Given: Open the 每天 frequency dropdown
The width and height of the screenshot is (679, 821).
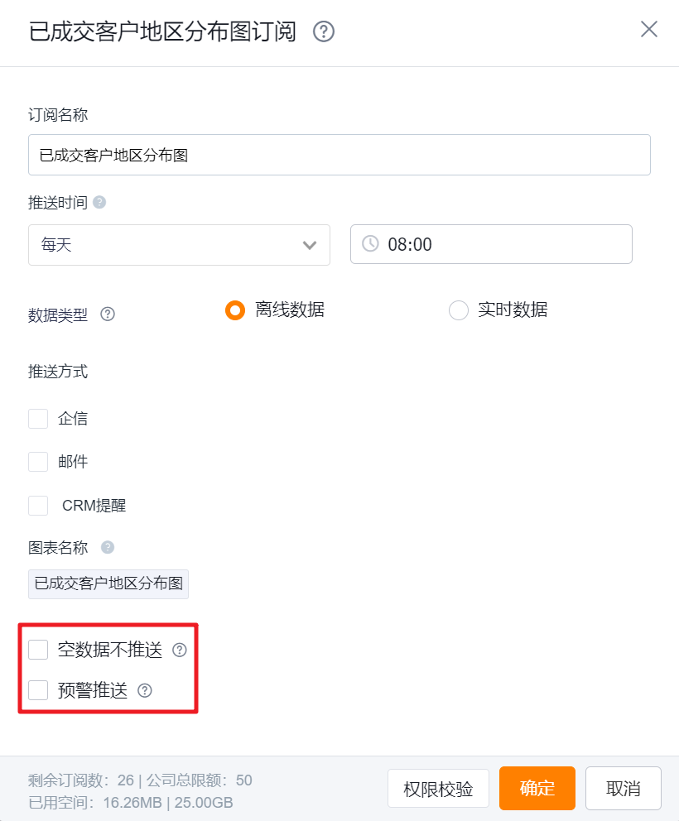Looking at the screenshot, I should (x=179, y=245).
